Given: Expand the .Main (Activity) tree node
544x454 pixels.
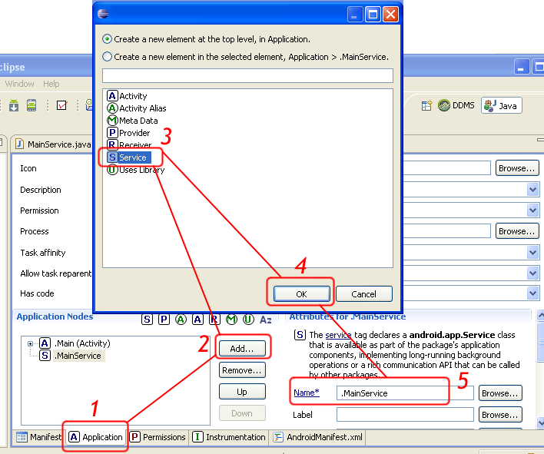Looking at the screenshot, I should tap(30, 343).
